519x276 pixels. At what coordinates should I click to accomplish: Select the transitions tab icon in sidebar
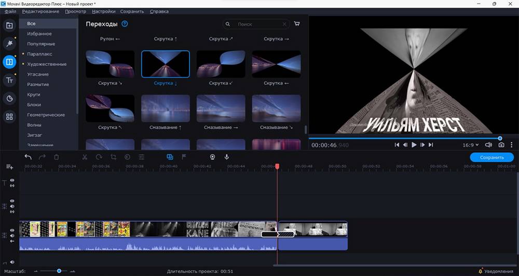click(x=9, y=62)
